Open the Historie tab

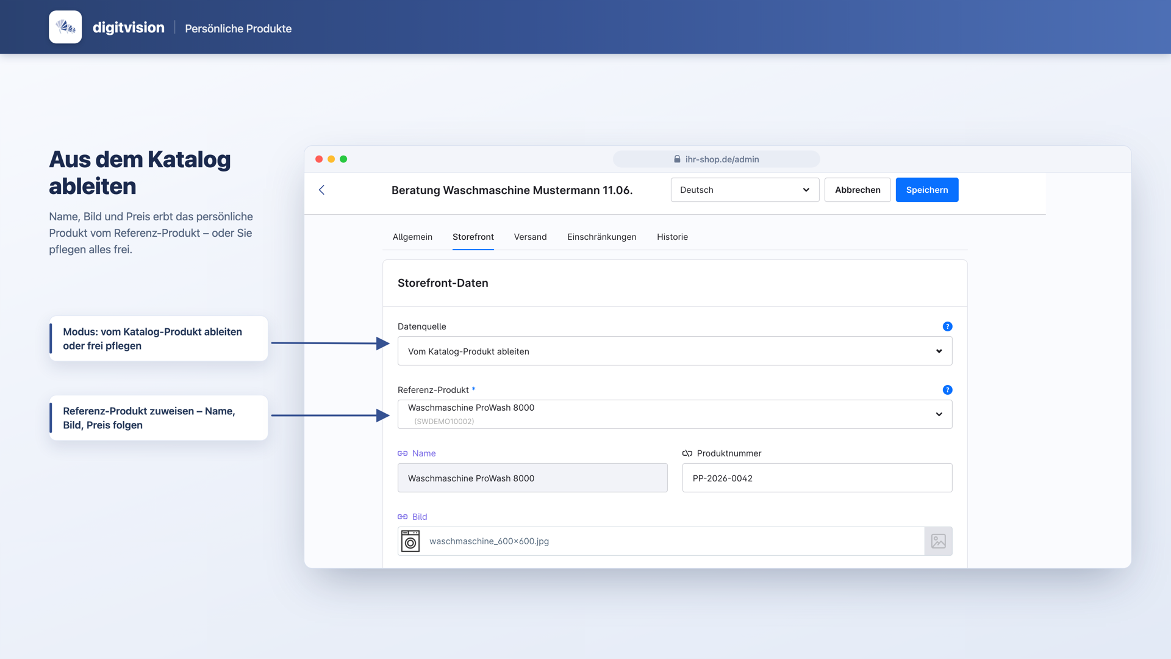click(x=672, y=237)
